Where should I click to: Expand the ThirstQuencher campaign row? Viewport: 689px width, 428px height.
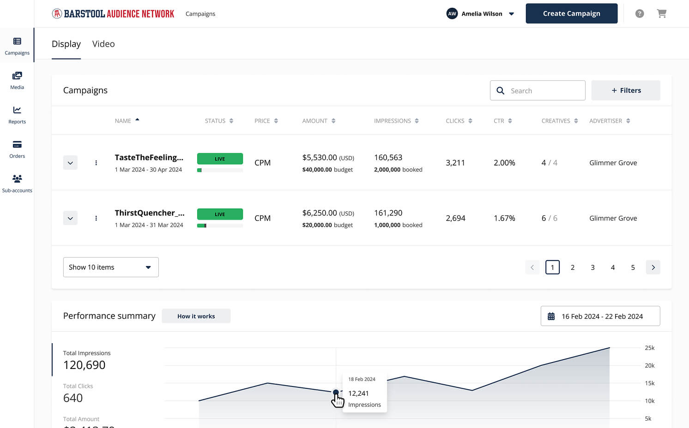(70, 218)
